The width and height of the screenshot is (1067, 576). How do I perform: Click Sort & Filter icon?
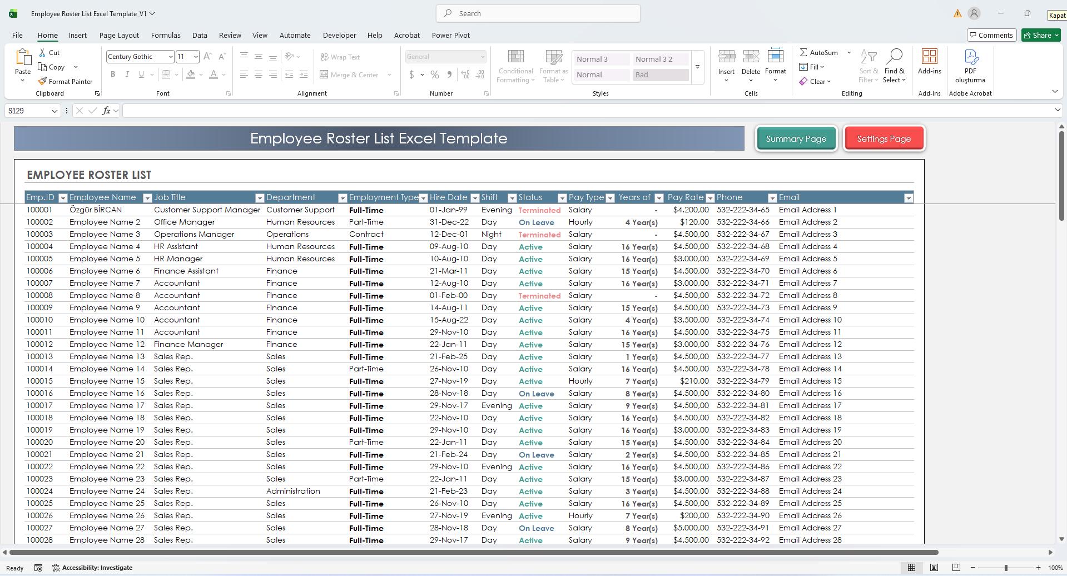pyautogui.click(x=869, y=57)
